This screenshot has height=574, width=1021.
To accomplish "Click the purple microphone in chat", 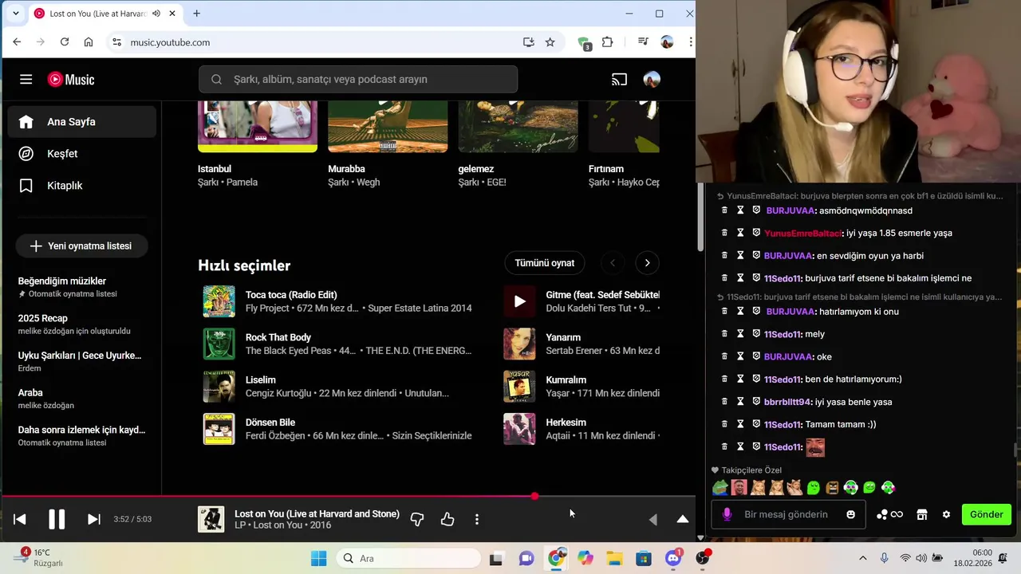I will 727,514.
